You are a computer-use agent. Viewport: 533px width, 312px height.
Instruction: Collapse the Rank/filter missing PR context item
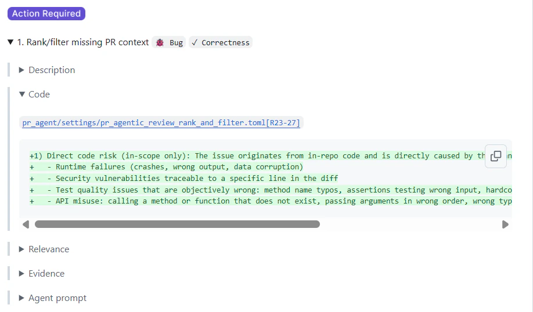(10, 42)
